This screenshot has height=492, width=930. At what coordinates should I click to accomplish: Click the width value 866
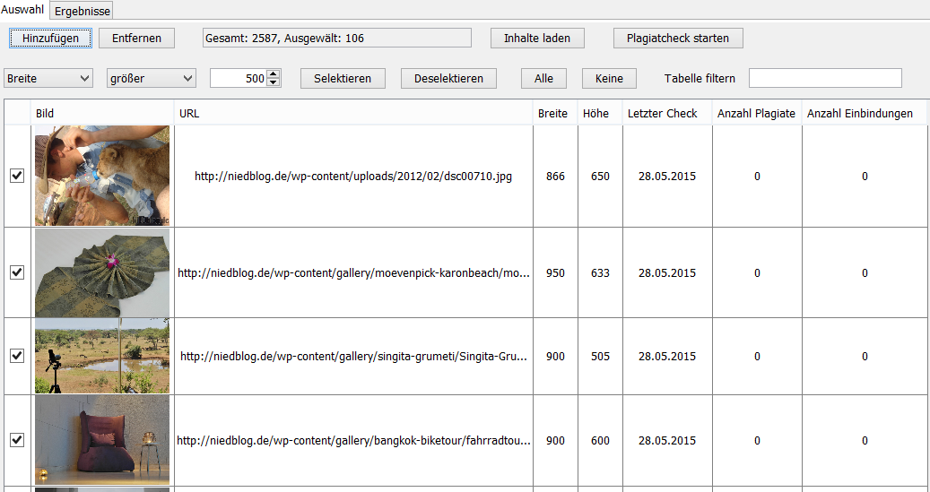tap(555, 176)
